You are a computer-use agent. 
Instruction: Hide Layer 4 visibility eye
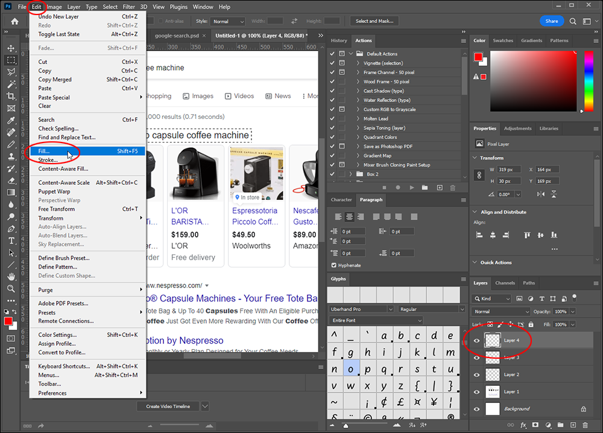[477, 341]
